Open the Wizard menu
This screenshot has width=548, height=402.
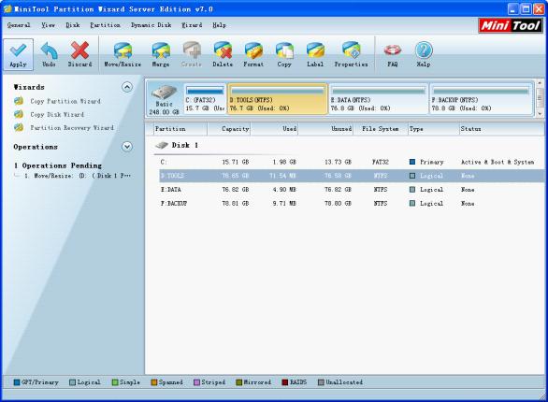(x=192, y=25)
